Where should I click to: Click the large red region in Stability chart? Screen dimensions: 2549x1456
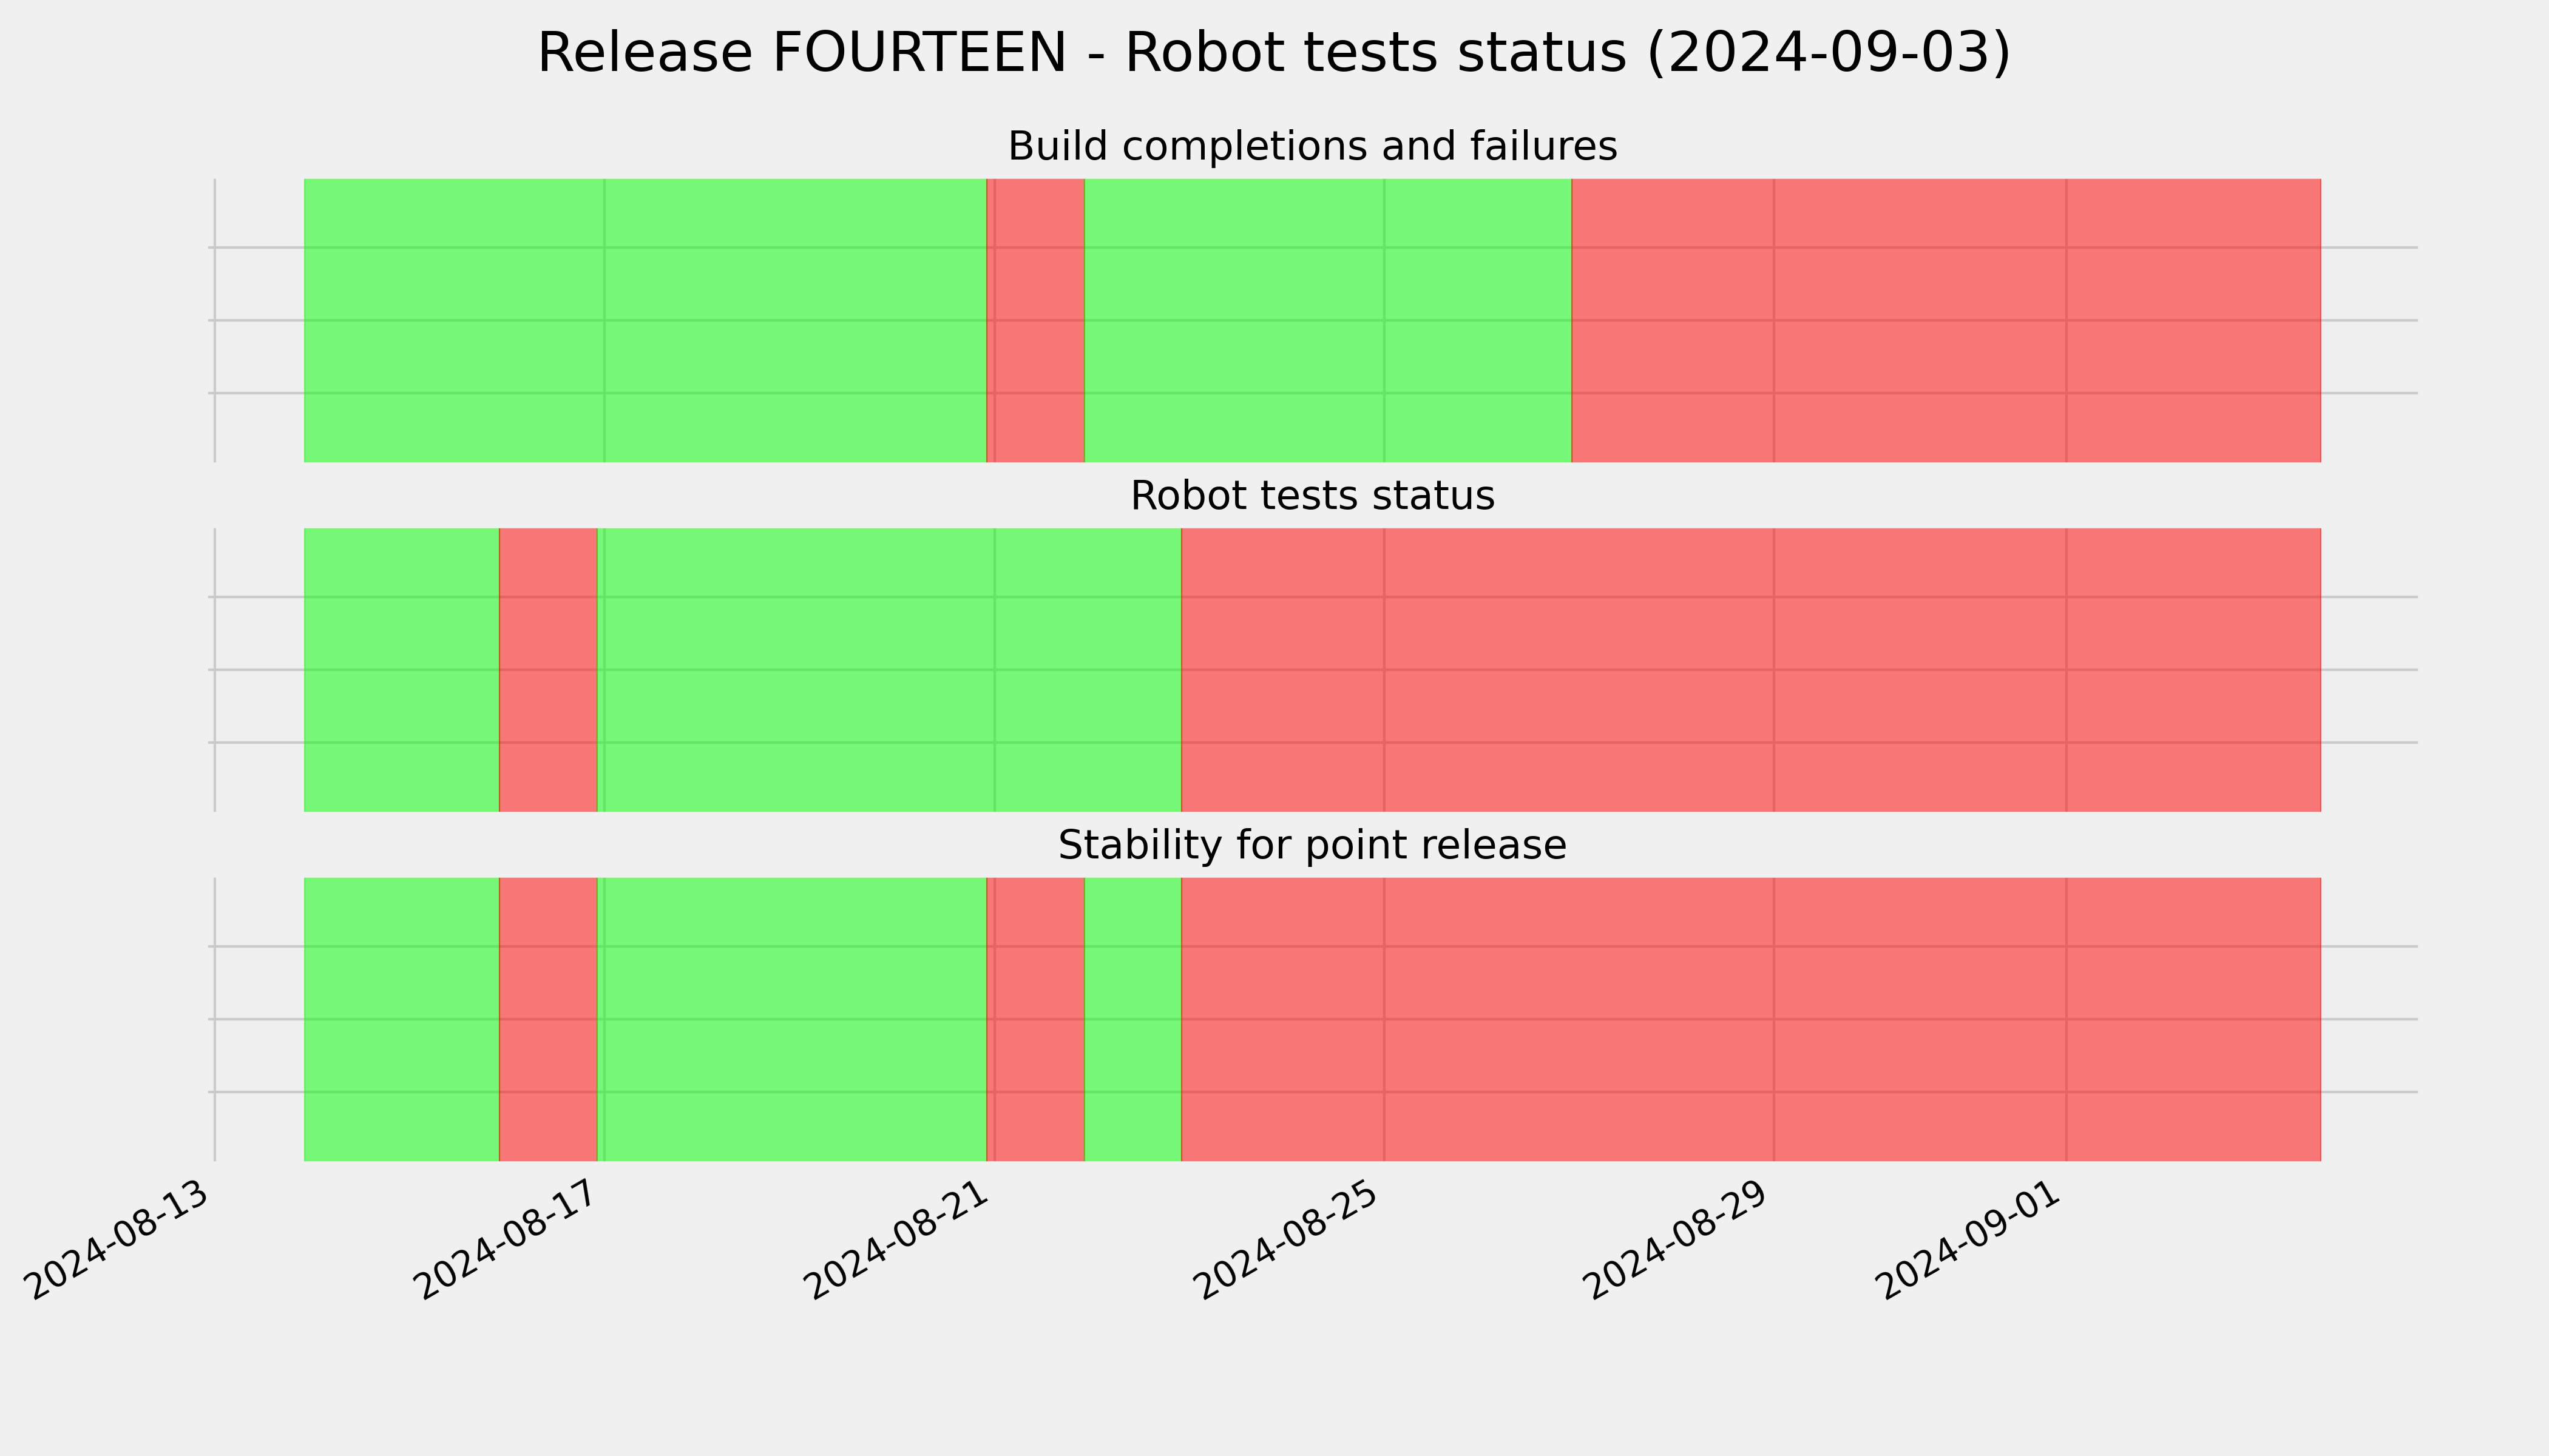click(x=1751, y=1019)
